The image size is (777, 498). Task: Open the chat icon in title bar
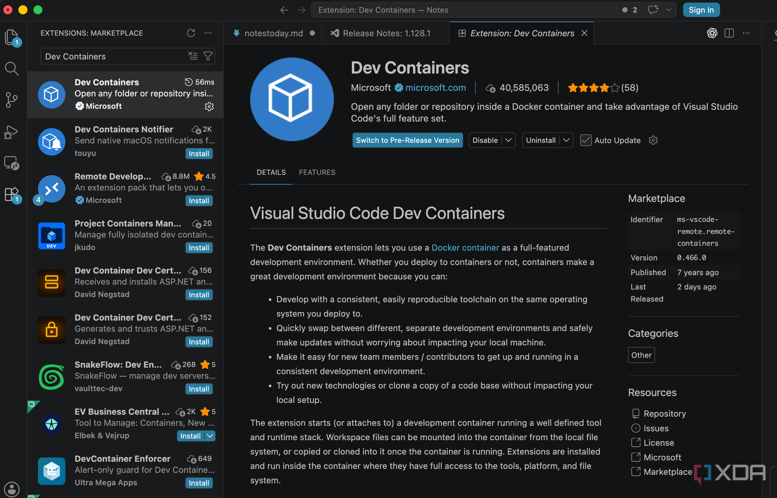(653, 10)
